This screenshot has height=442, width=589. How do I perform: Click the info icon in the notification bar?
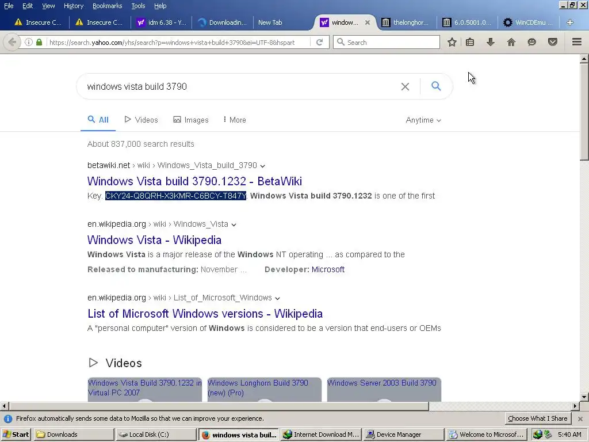pyautogui.click(x=8, y=419)
